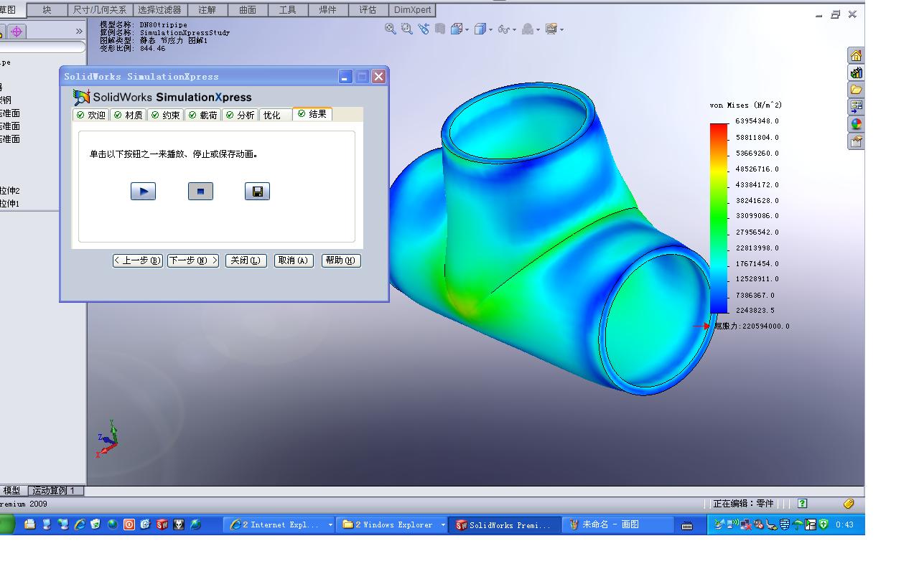The image size is (919, 574).
Task: Click the taskbar clock showing 0:43
Action: click(844, 525)
